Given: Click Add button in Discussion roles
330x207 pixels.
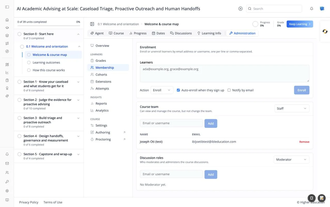Looking at the screenshot, I should (211, 175).
